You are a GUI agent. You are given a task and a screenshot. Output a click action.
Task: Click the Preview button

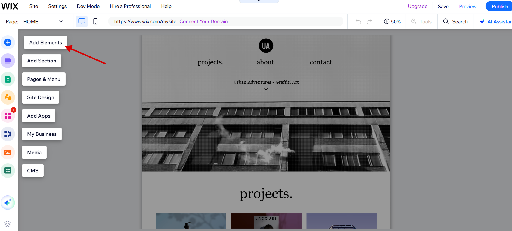[467, 7]
